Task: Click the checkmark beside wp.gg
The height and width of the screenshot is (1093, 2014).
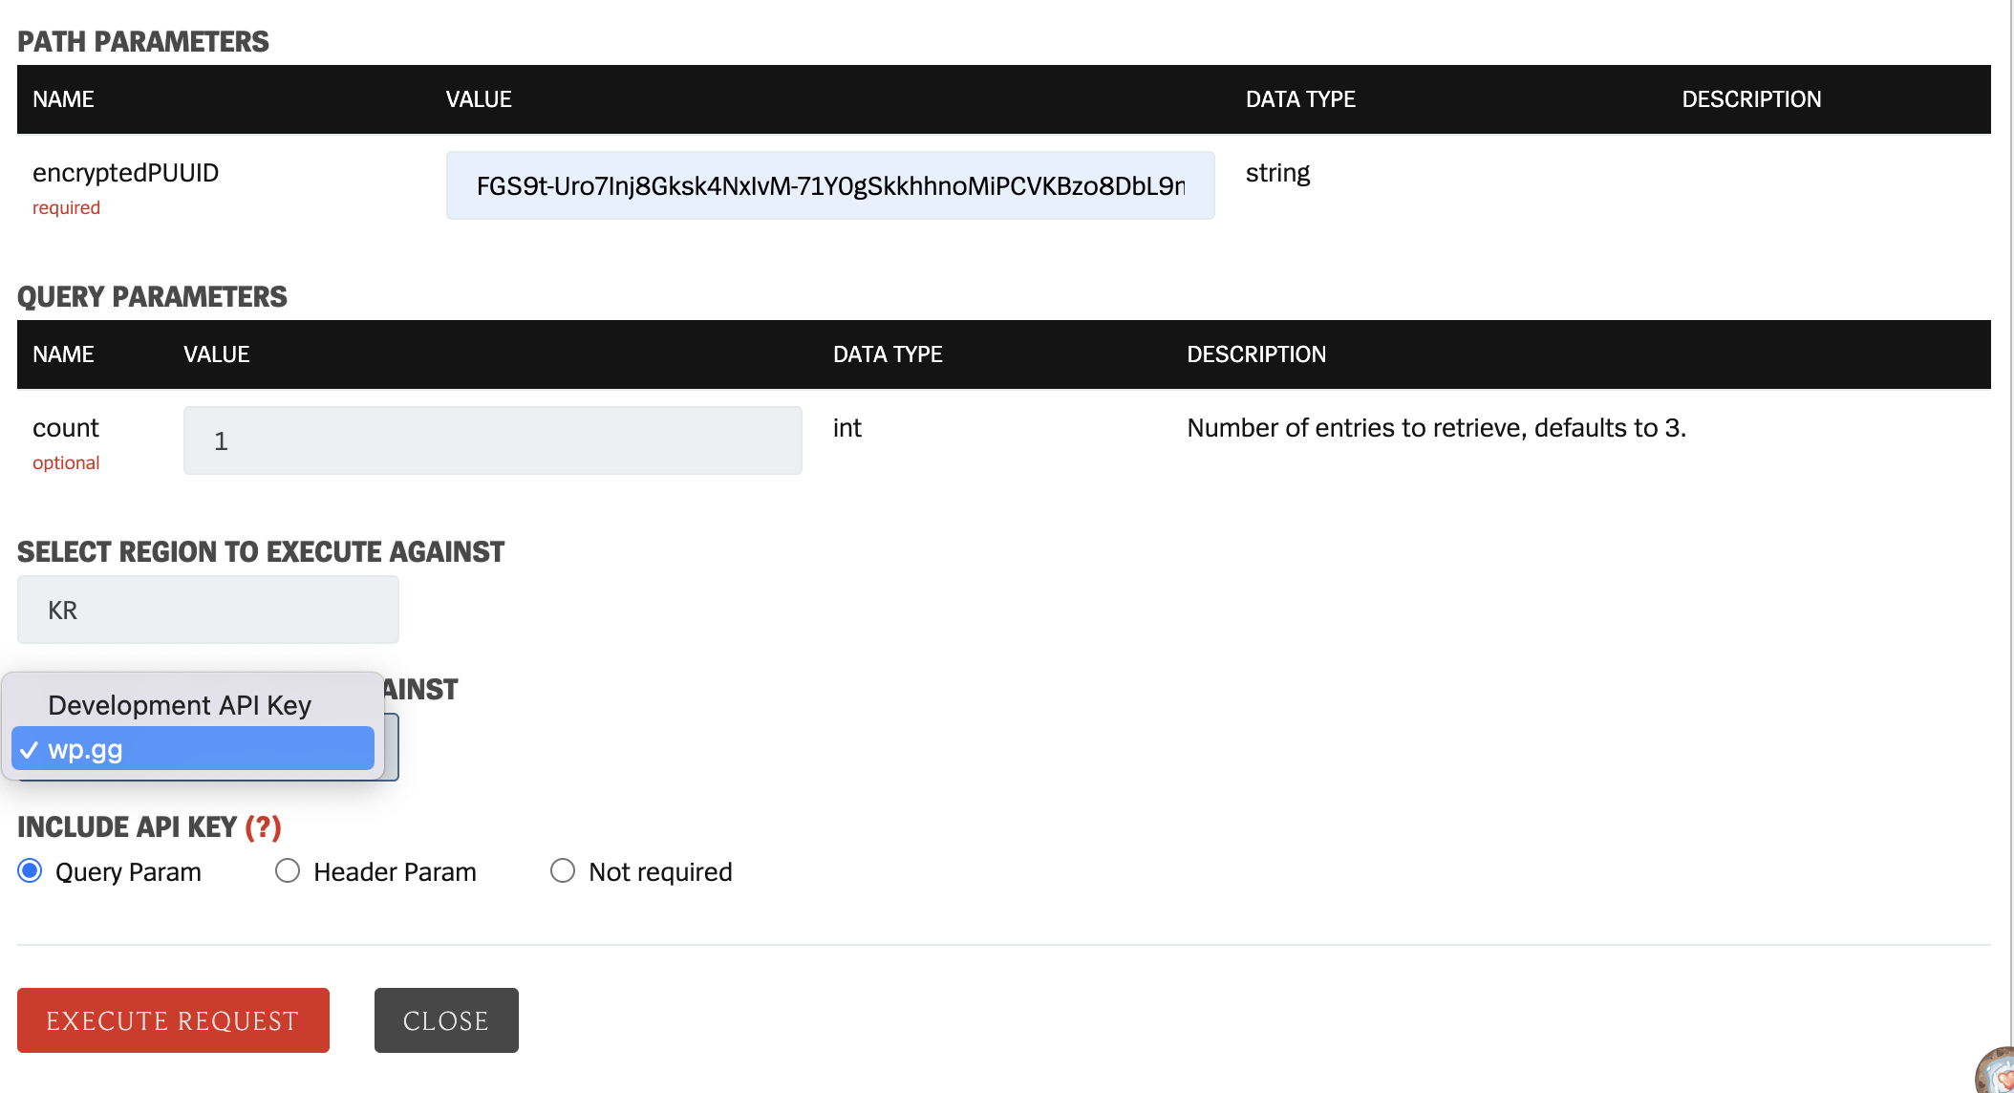Action: (29, 750)
